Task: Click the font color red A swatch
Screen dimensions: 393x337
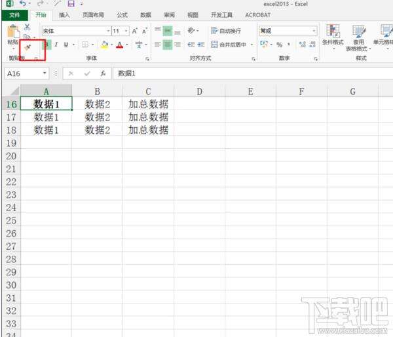Action: [x=119, y=45]
